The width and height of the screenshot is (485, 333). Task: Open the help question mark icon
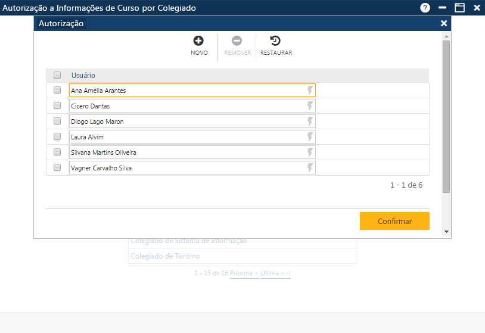pyautogui.click(x=425, y=8)
